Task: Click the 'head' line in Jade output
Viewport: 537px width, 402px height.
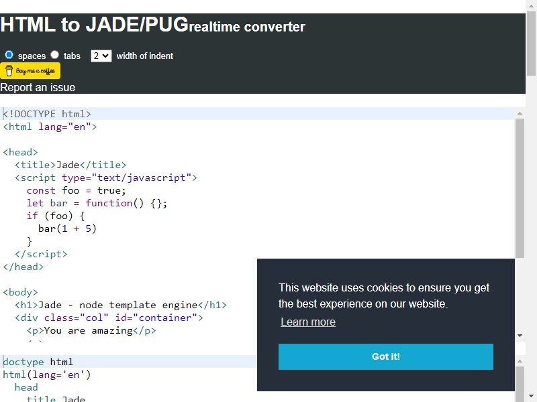Action: (x=26, y=387)
